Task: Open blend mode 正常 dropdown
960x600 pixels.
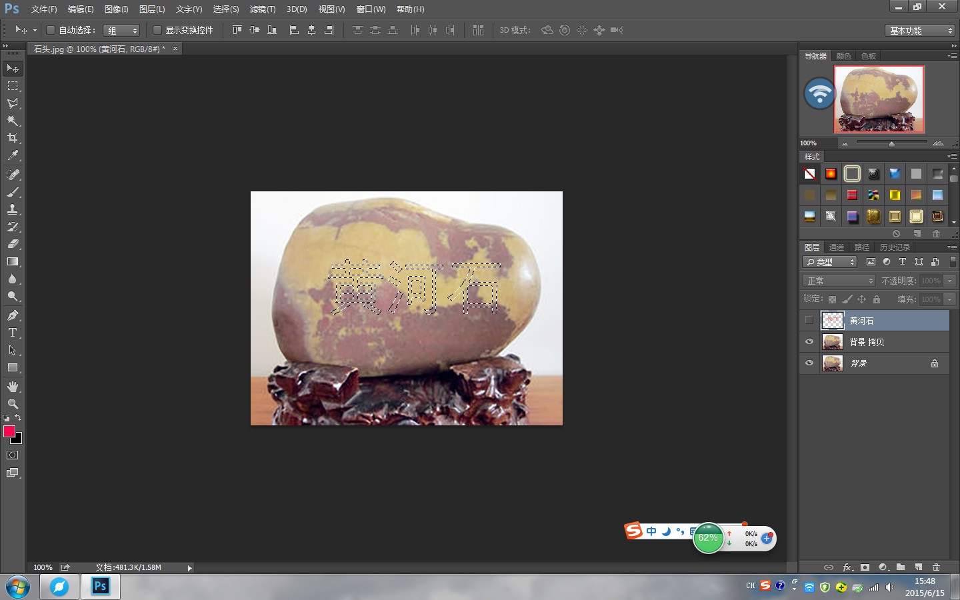Action: (x=839, y=281)
